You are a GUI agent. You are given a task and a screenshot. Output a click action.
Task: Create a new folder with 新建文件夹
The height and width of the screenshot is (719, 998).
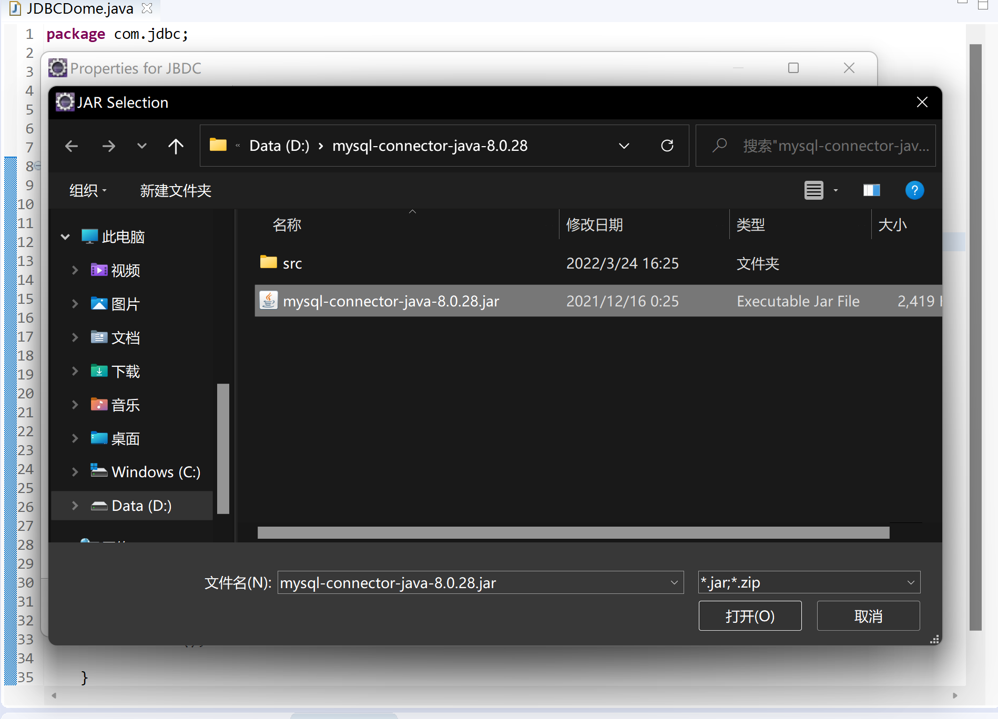tap(176, 190)
